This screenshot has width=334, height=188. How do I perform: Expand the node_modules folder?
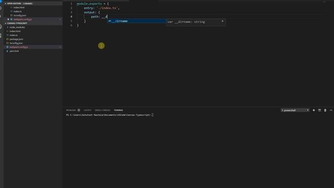pyautogui.click(x=17, y=27)
